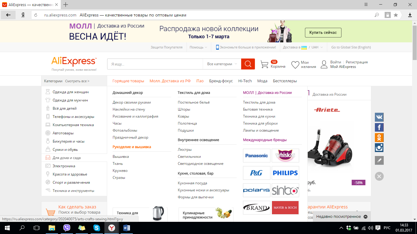Expand the Помощь dropdown
The image size is (417, 234).
[x=198, y=47]
